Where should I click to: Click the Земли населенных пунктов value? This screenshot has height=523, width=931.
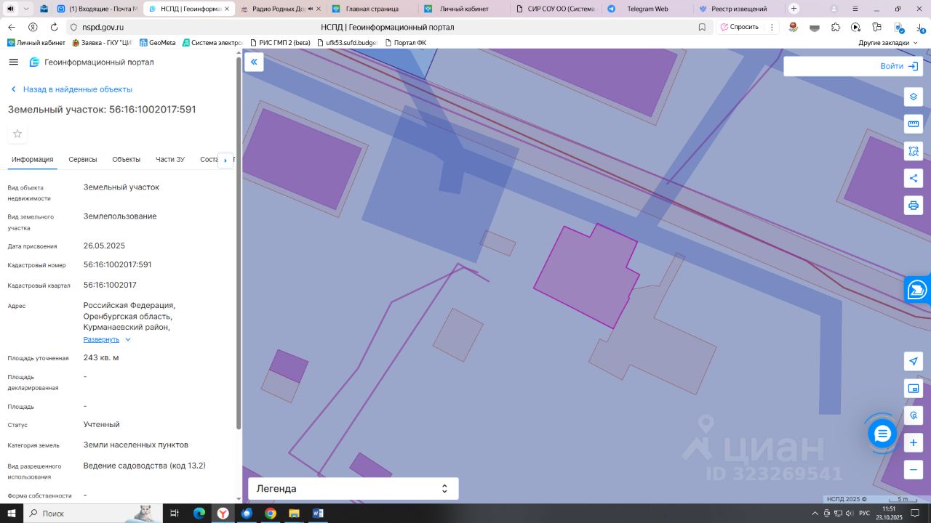(136, 445)
